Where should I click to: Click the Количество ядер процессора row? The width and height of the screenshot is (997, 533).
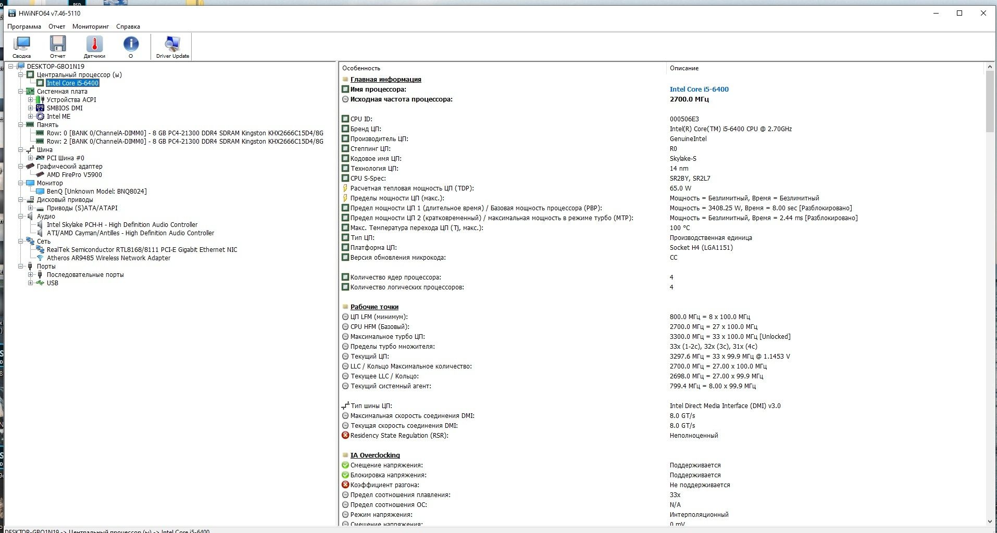click(662, 277)
